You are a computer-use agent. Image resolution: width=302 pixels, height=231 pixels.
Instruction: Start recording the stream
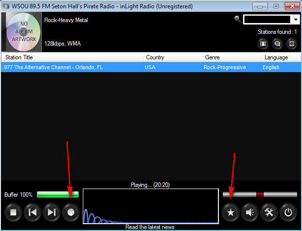coord(70,212)
